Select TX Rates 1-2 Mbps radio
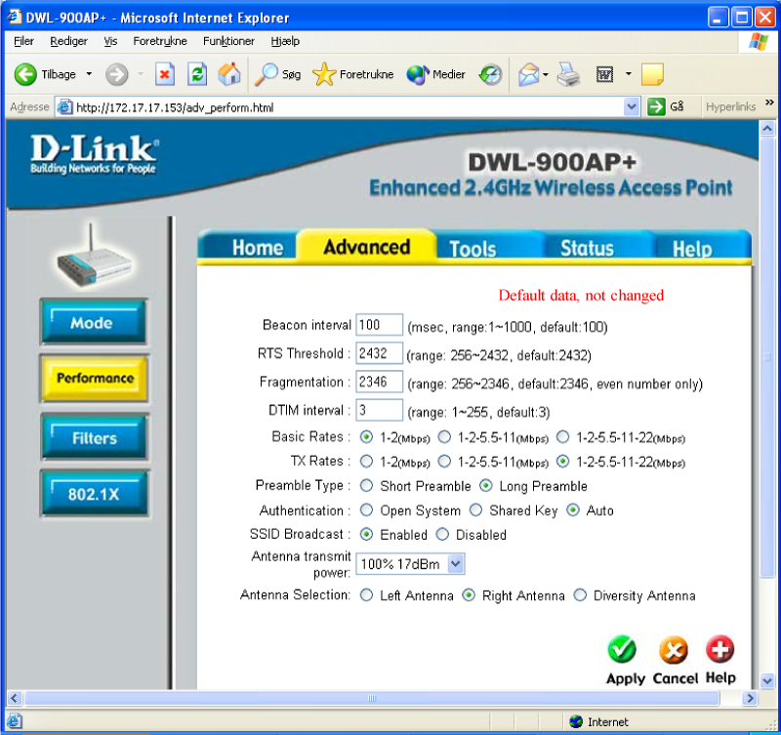The image size is (781, 735). click(x=367, y=462)
